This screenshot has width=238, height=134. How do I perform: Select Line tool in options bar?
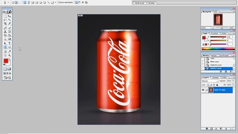point(49,3)
